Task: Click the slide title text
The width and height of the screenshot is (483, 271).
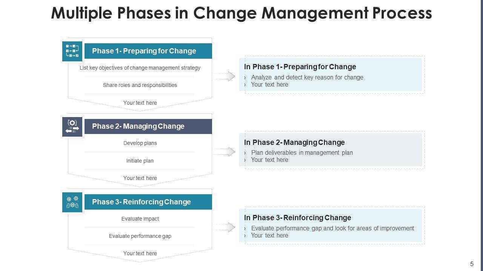Action: [x=241, y=13]
